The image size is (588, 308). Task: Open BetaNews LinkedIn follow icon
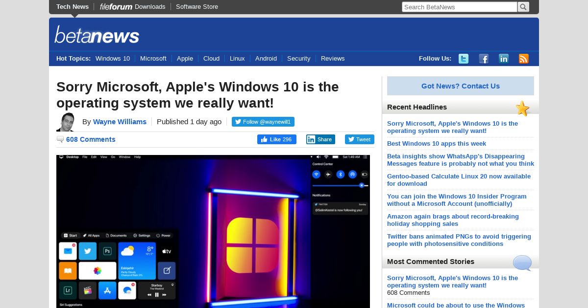click(x=504, y=59)
